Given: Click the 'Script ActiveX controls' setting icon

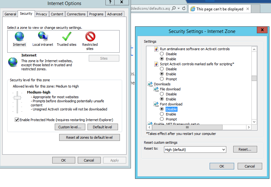Looking at the screenshot, I should coord(156,64).
